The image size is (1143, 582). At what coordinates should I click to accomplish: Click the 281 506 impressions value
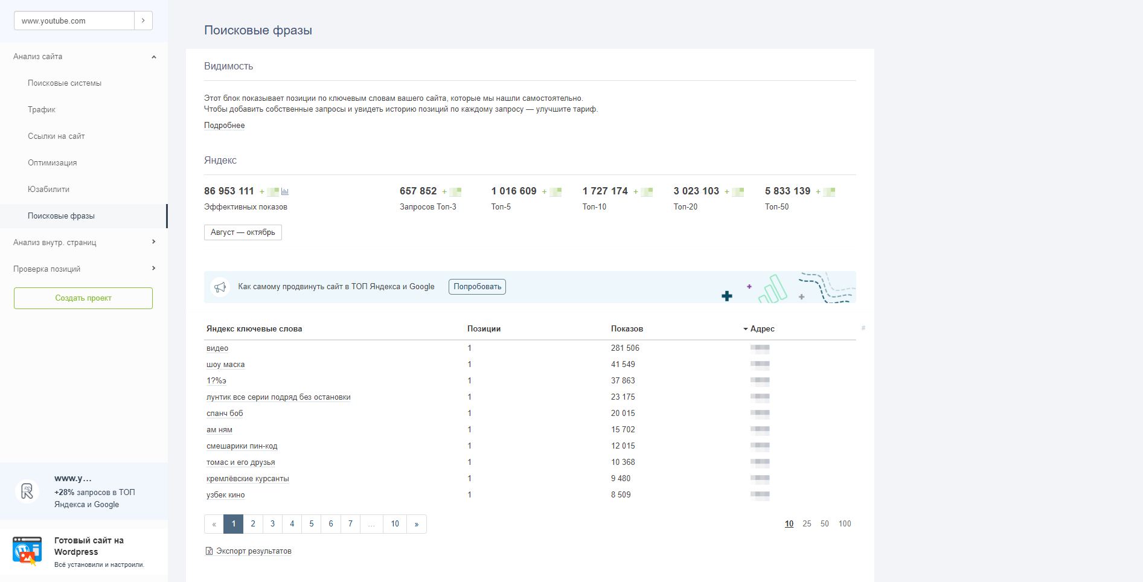tap(625, 348)
